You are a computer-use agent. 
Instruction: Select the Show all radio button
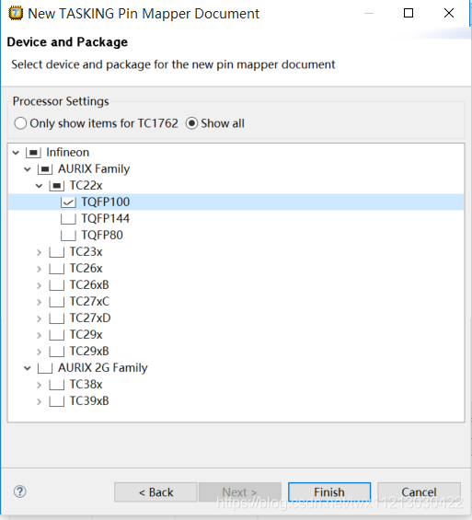[x=191, y=123]
